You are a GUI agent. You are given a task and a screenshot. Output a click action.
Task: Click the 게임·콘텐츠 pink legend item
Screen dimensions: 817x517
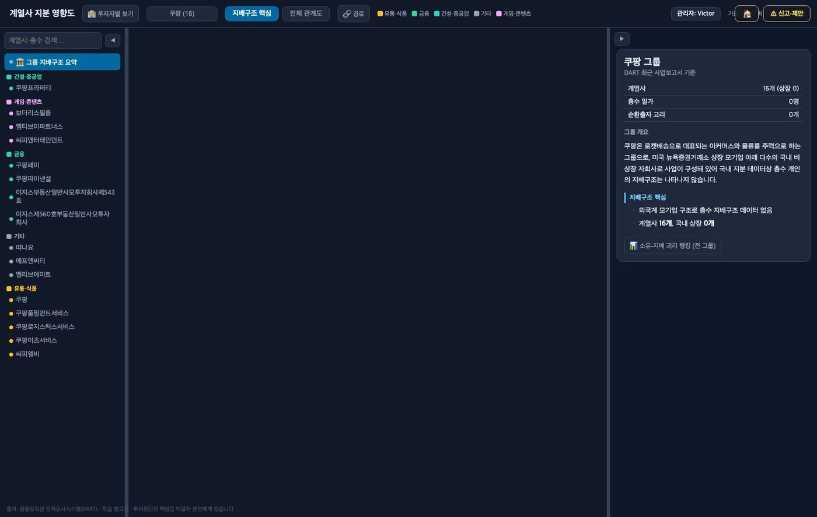(x=514, y=13)
